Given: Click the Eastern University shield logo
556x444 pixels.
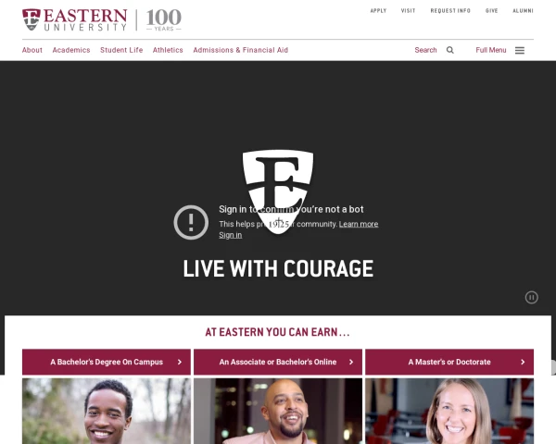Looking at the screenshot, I should point(32,19).
